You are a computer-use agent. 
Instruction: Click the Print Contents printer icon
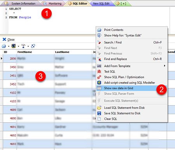(x=99, y=30)
